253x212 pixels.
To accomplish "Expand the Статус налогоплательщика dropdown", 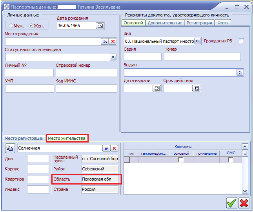I will click(113, 57).
